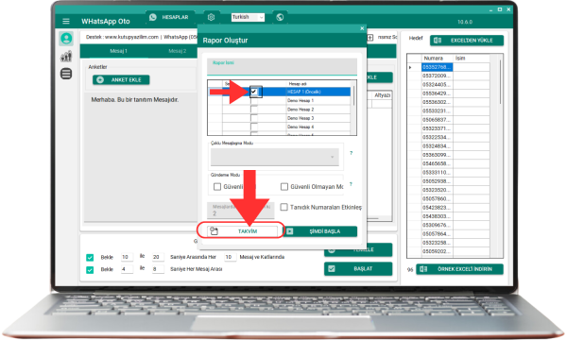Click the Excel icon on EXCEL'DEN YÜKLE

(x=438, y=41)
